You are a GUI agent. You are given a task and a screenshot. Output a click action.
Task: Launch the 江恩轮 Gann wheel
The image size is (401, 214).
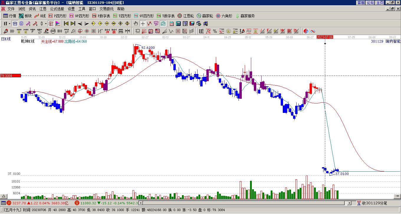pos(186,16)
